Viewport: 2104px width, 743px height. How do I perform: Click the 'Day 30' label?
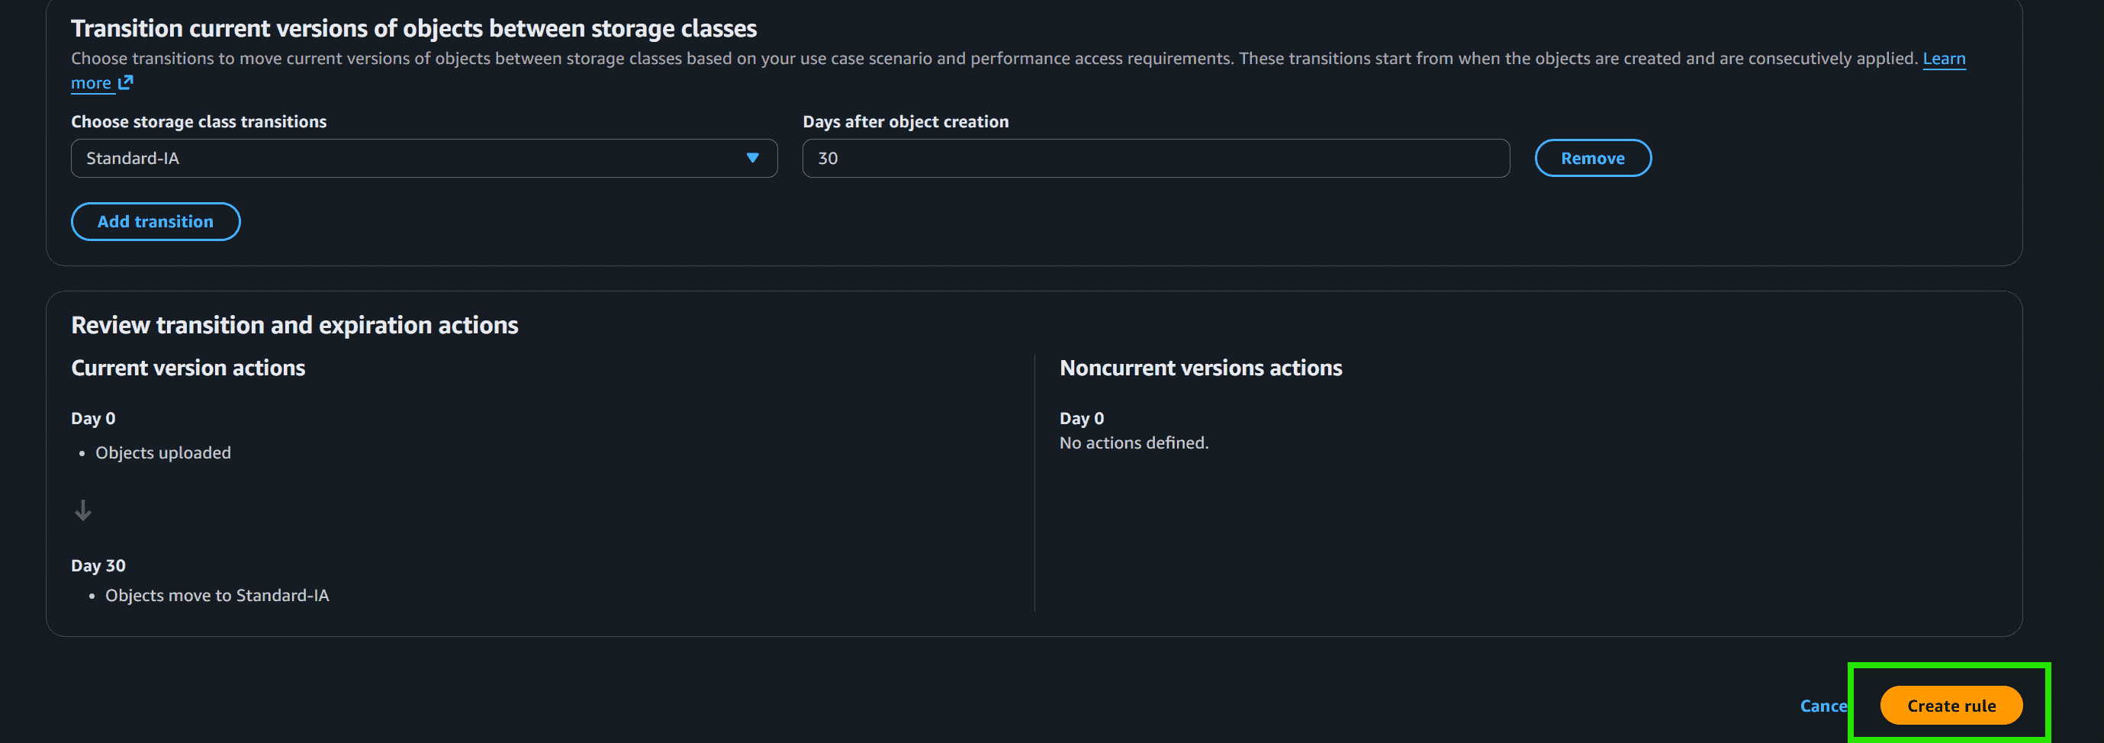[x=98, y=565]
